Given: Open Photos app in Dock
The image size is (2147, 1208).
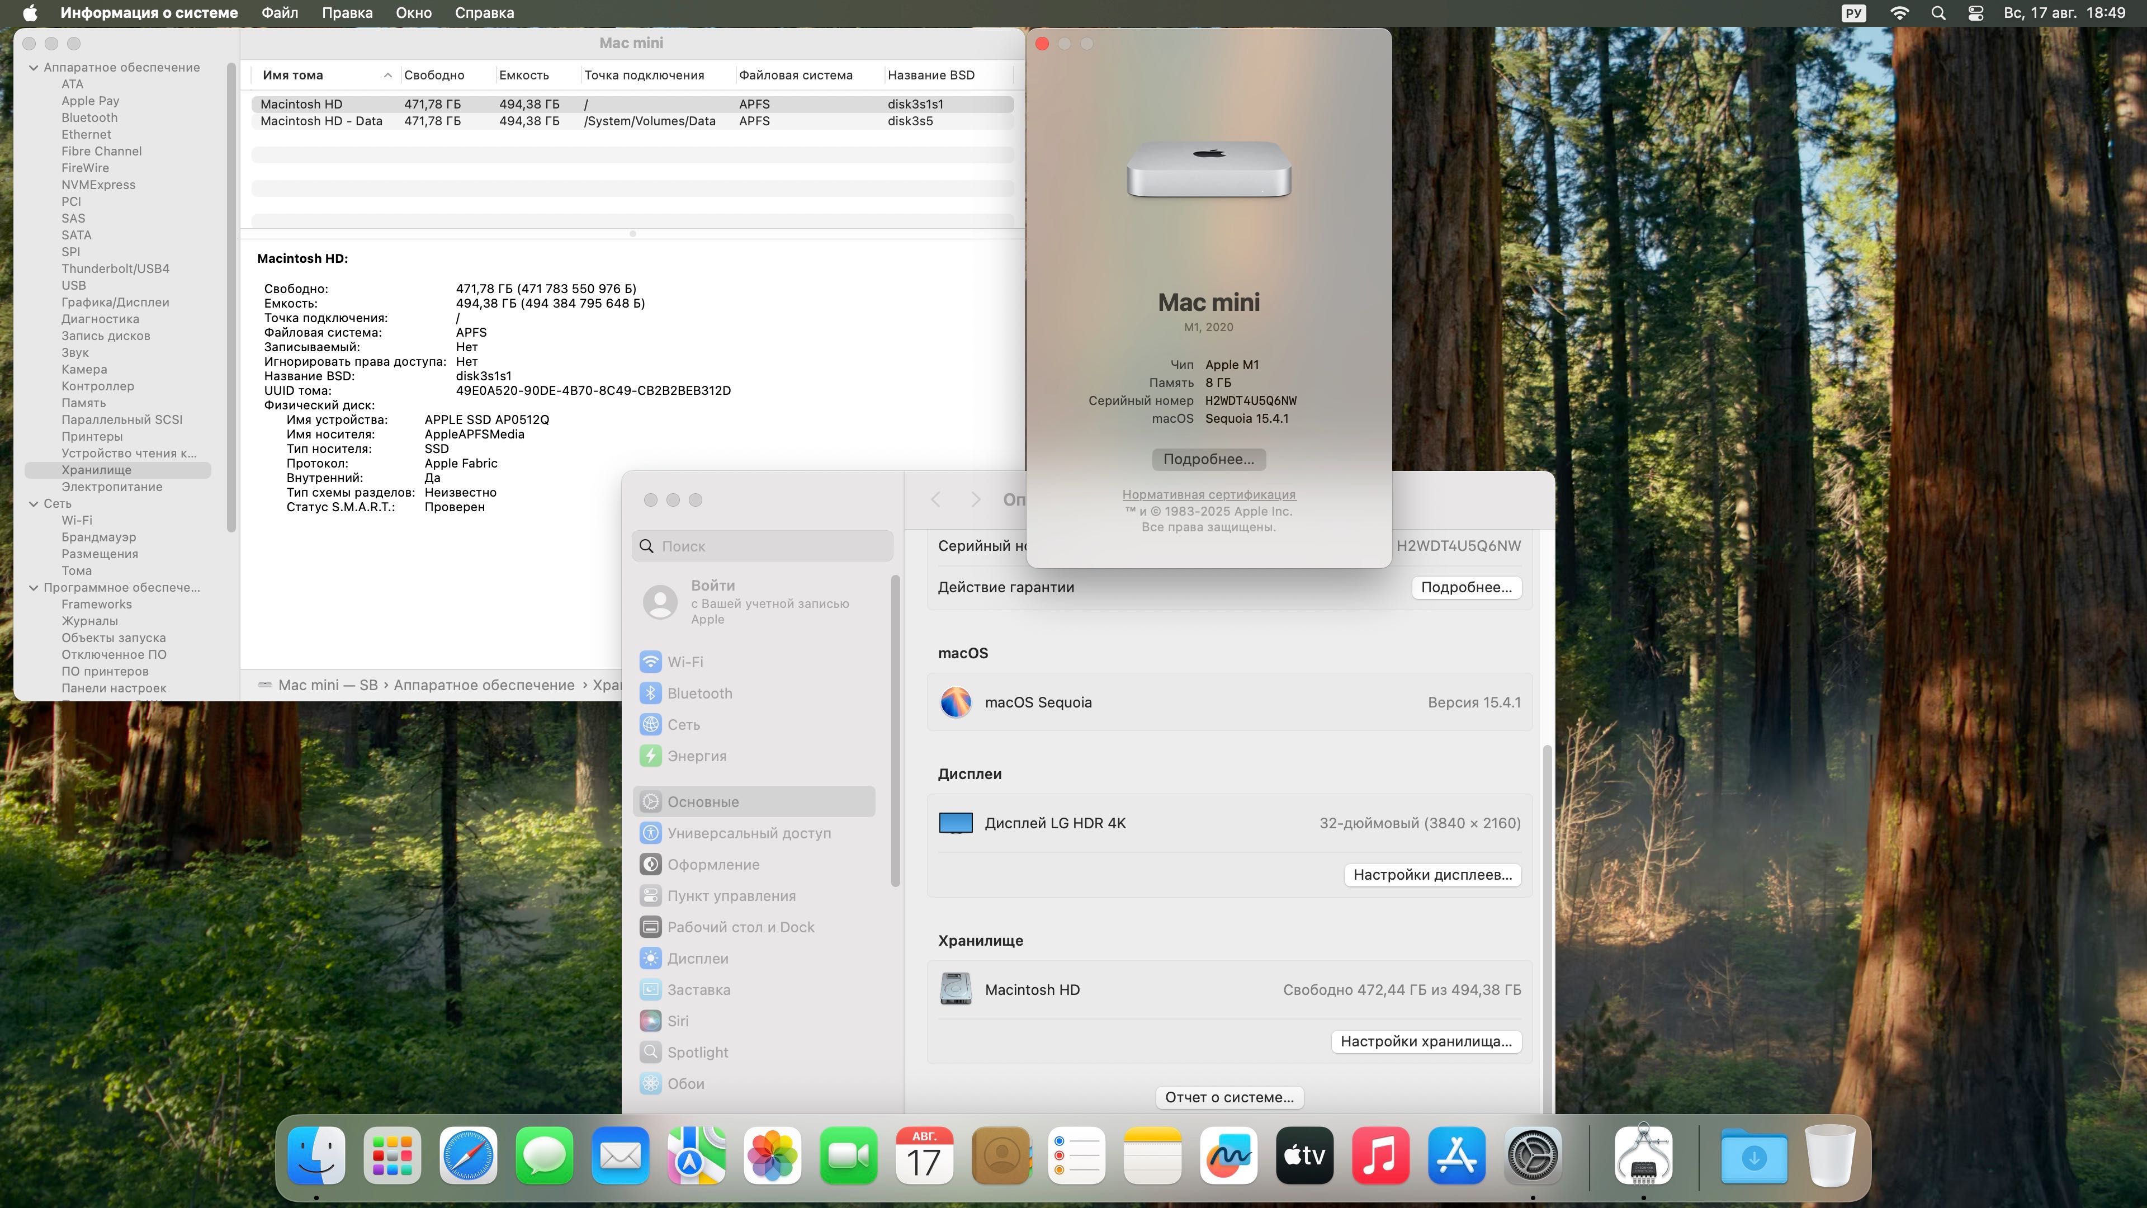Looking at the screenshot, I should [773, 1155].
